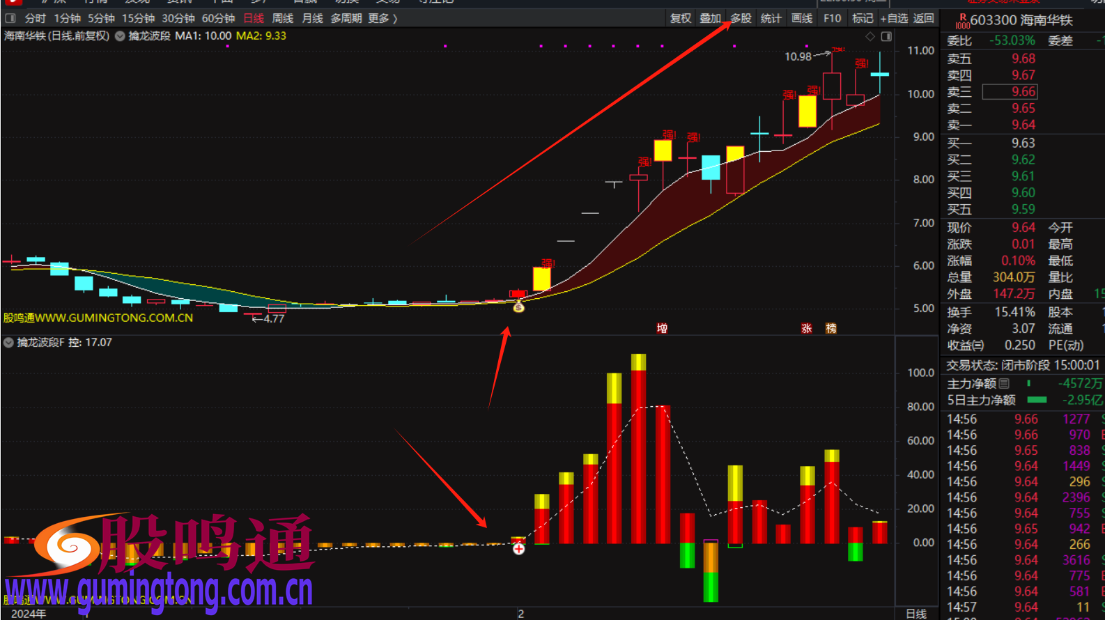Add stock with +自选 button
This screenshot has height=620, width=1105.
[x=894, y=18]
